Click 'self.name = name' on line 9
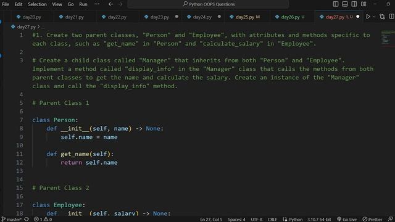The height and width of the screenshot is (222, 395). [89, 137]
